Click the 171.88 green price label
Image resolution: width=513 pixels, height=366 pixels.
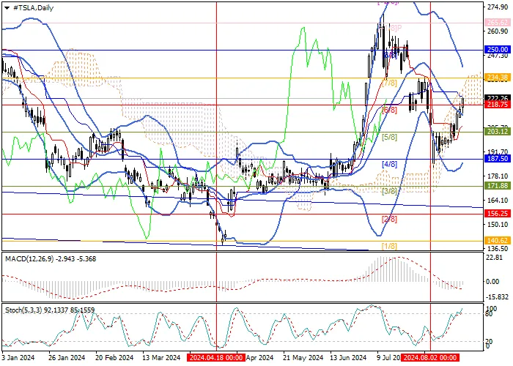[498, 186]
